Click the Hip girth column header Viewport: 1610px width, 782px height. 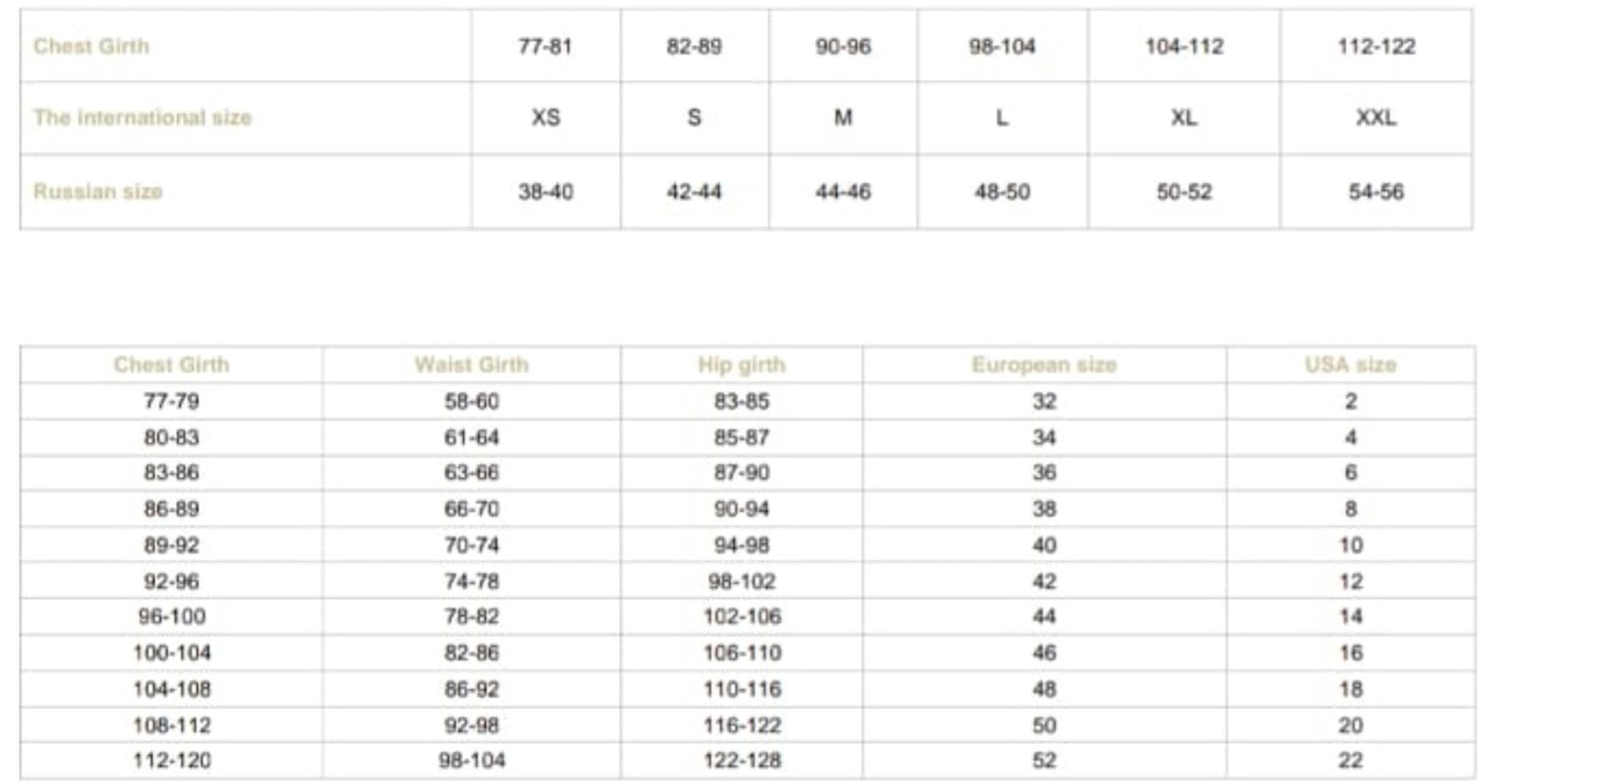pos(741,365)
